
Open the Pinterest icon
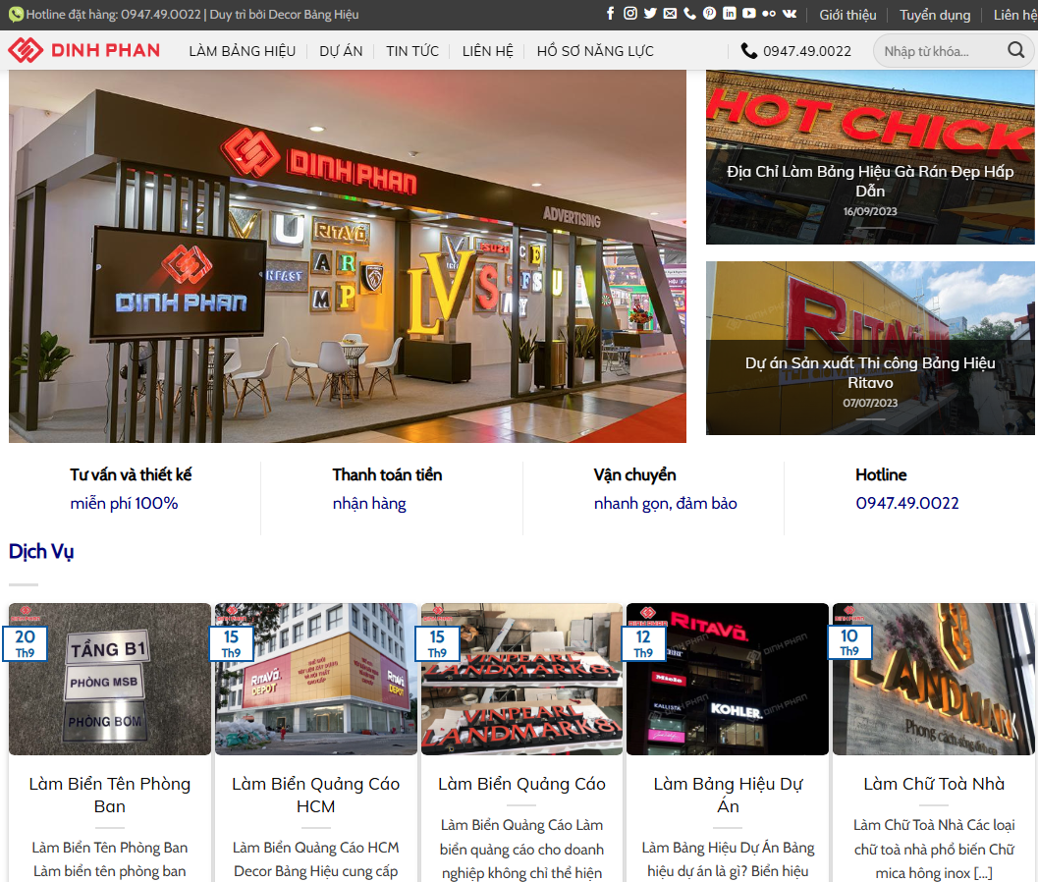[710, 13]
